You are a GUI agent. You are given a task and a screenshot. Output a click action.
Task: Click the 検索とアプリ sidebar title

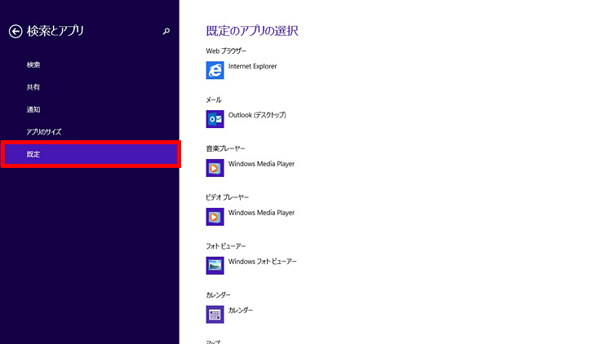tap(55, 31)
